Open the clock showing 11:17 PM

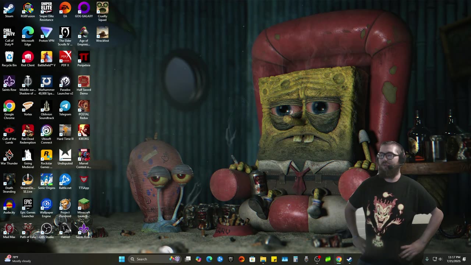454,259
